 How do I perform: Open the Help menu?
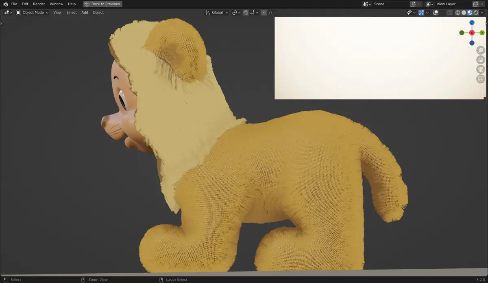[x=72, y=4]
